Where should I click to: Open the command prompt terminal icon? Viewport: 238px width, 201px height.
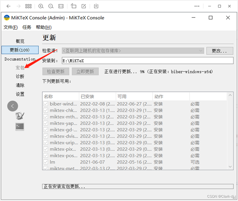(20, 126)
